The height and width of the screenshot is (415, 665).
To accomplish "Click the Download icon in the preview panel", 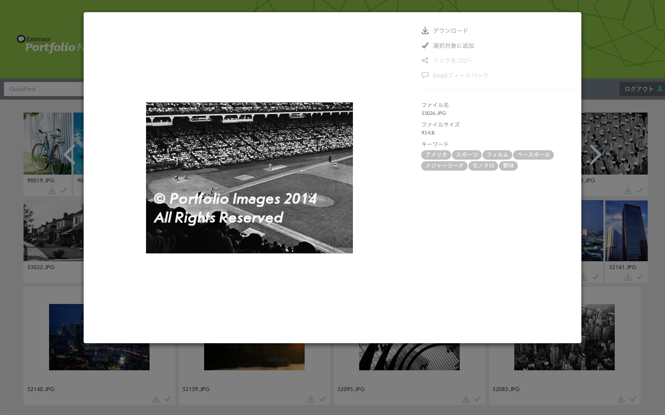I will click(x=425, y=31).
